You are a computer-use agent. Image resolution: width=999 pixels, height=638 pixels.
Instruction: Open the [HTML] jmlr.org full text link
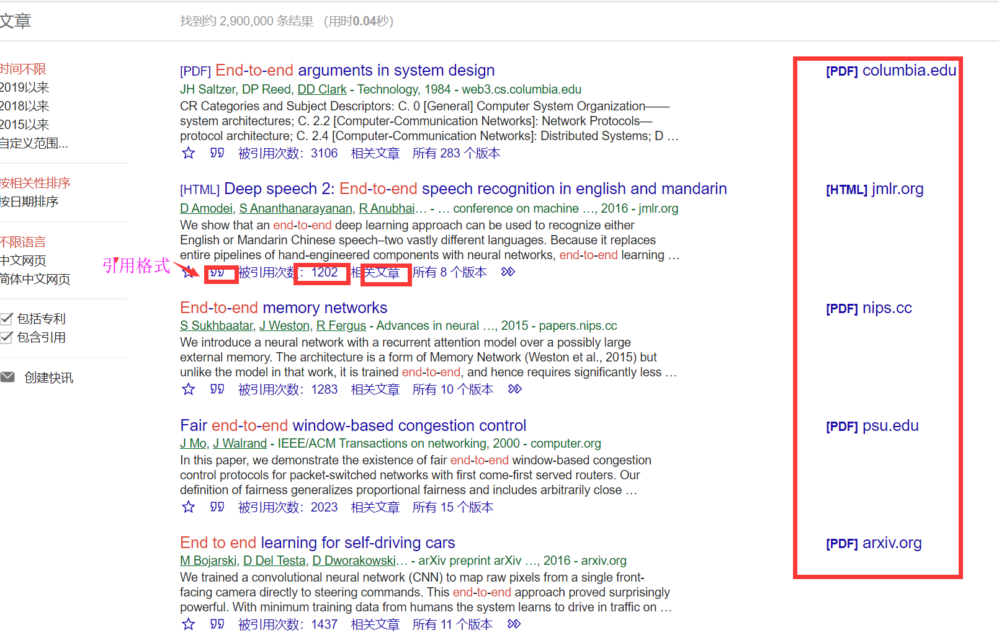[875, 188]
